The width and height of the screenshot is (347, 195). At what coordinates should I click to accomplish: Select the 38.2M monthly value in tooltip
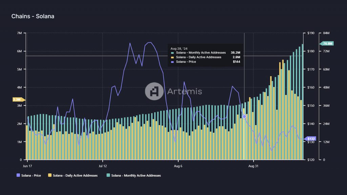235,53
